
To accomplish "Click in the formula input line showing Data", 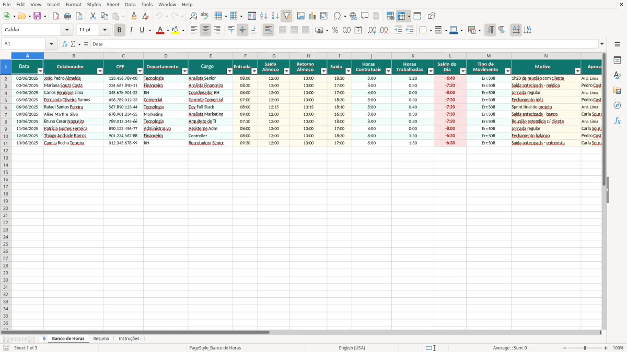I will point(344,44).
